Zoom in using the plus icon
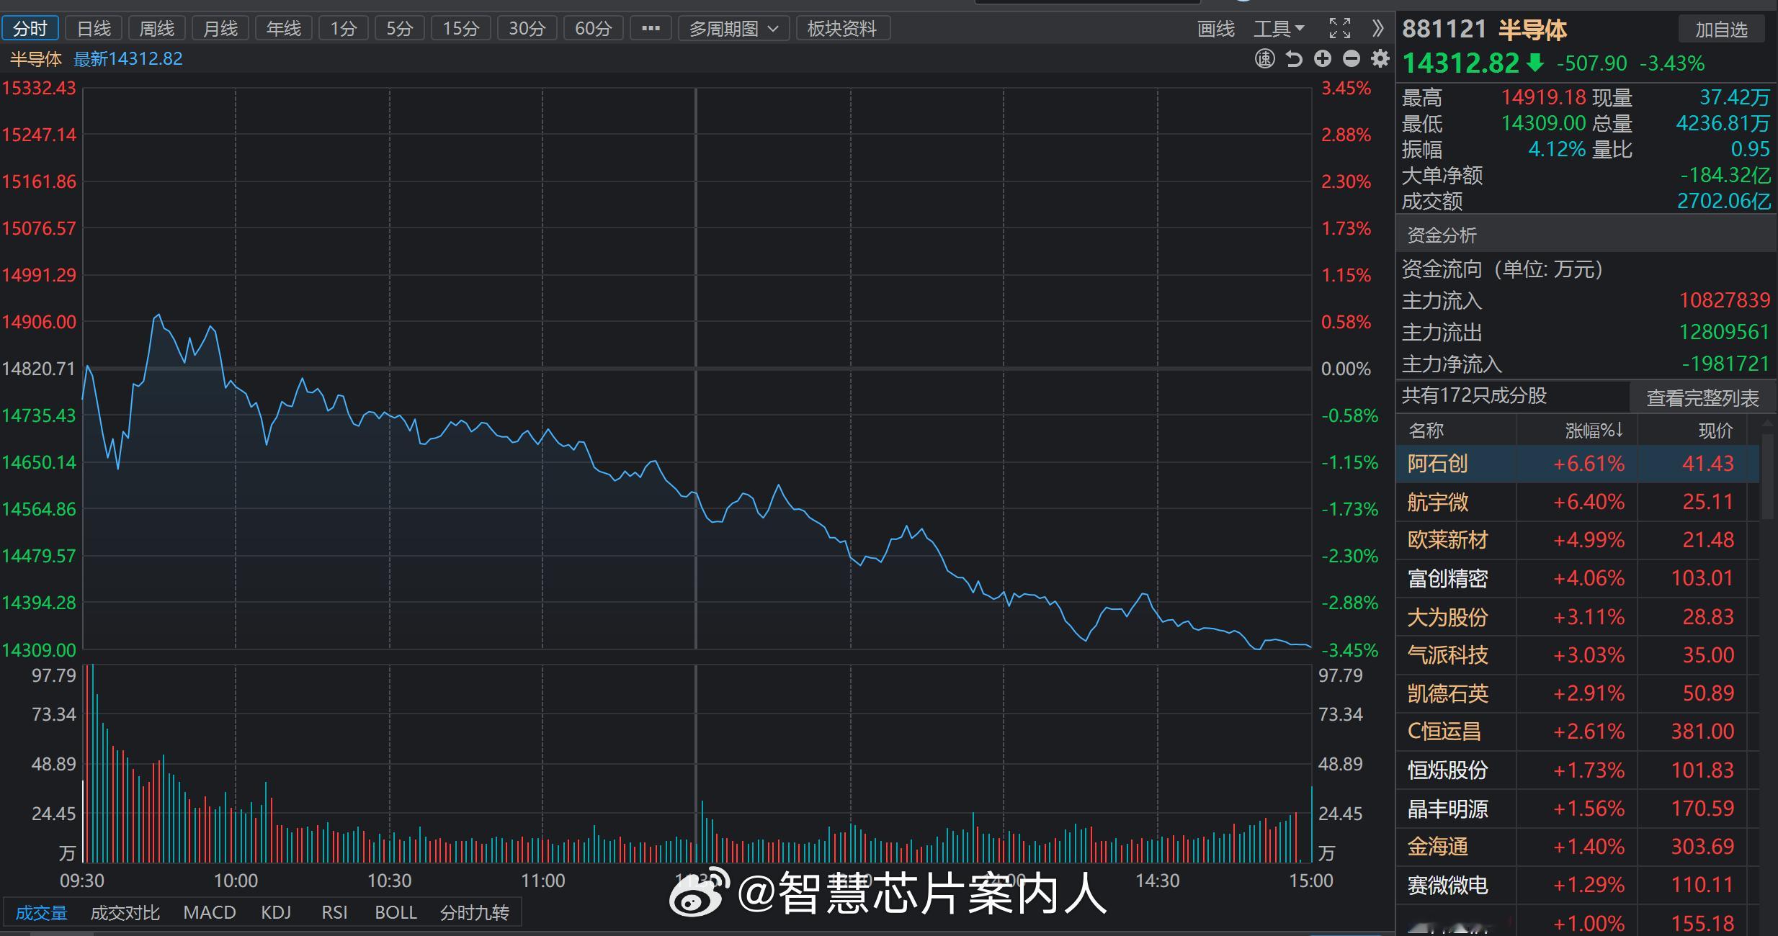 pos(1323,58)
